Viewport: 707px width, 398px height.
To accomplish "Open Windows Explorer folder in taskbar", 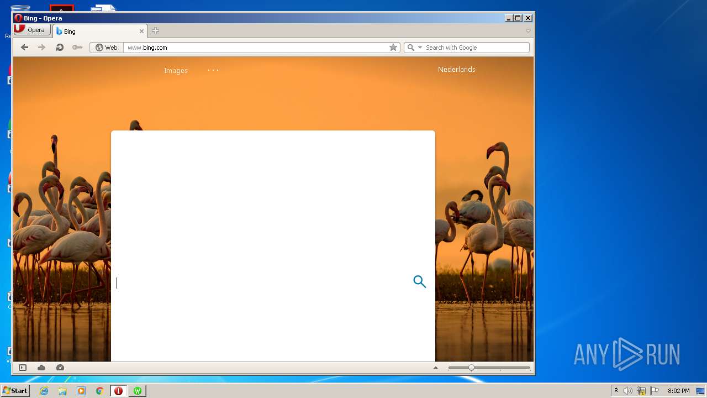I will pos(62,391).
